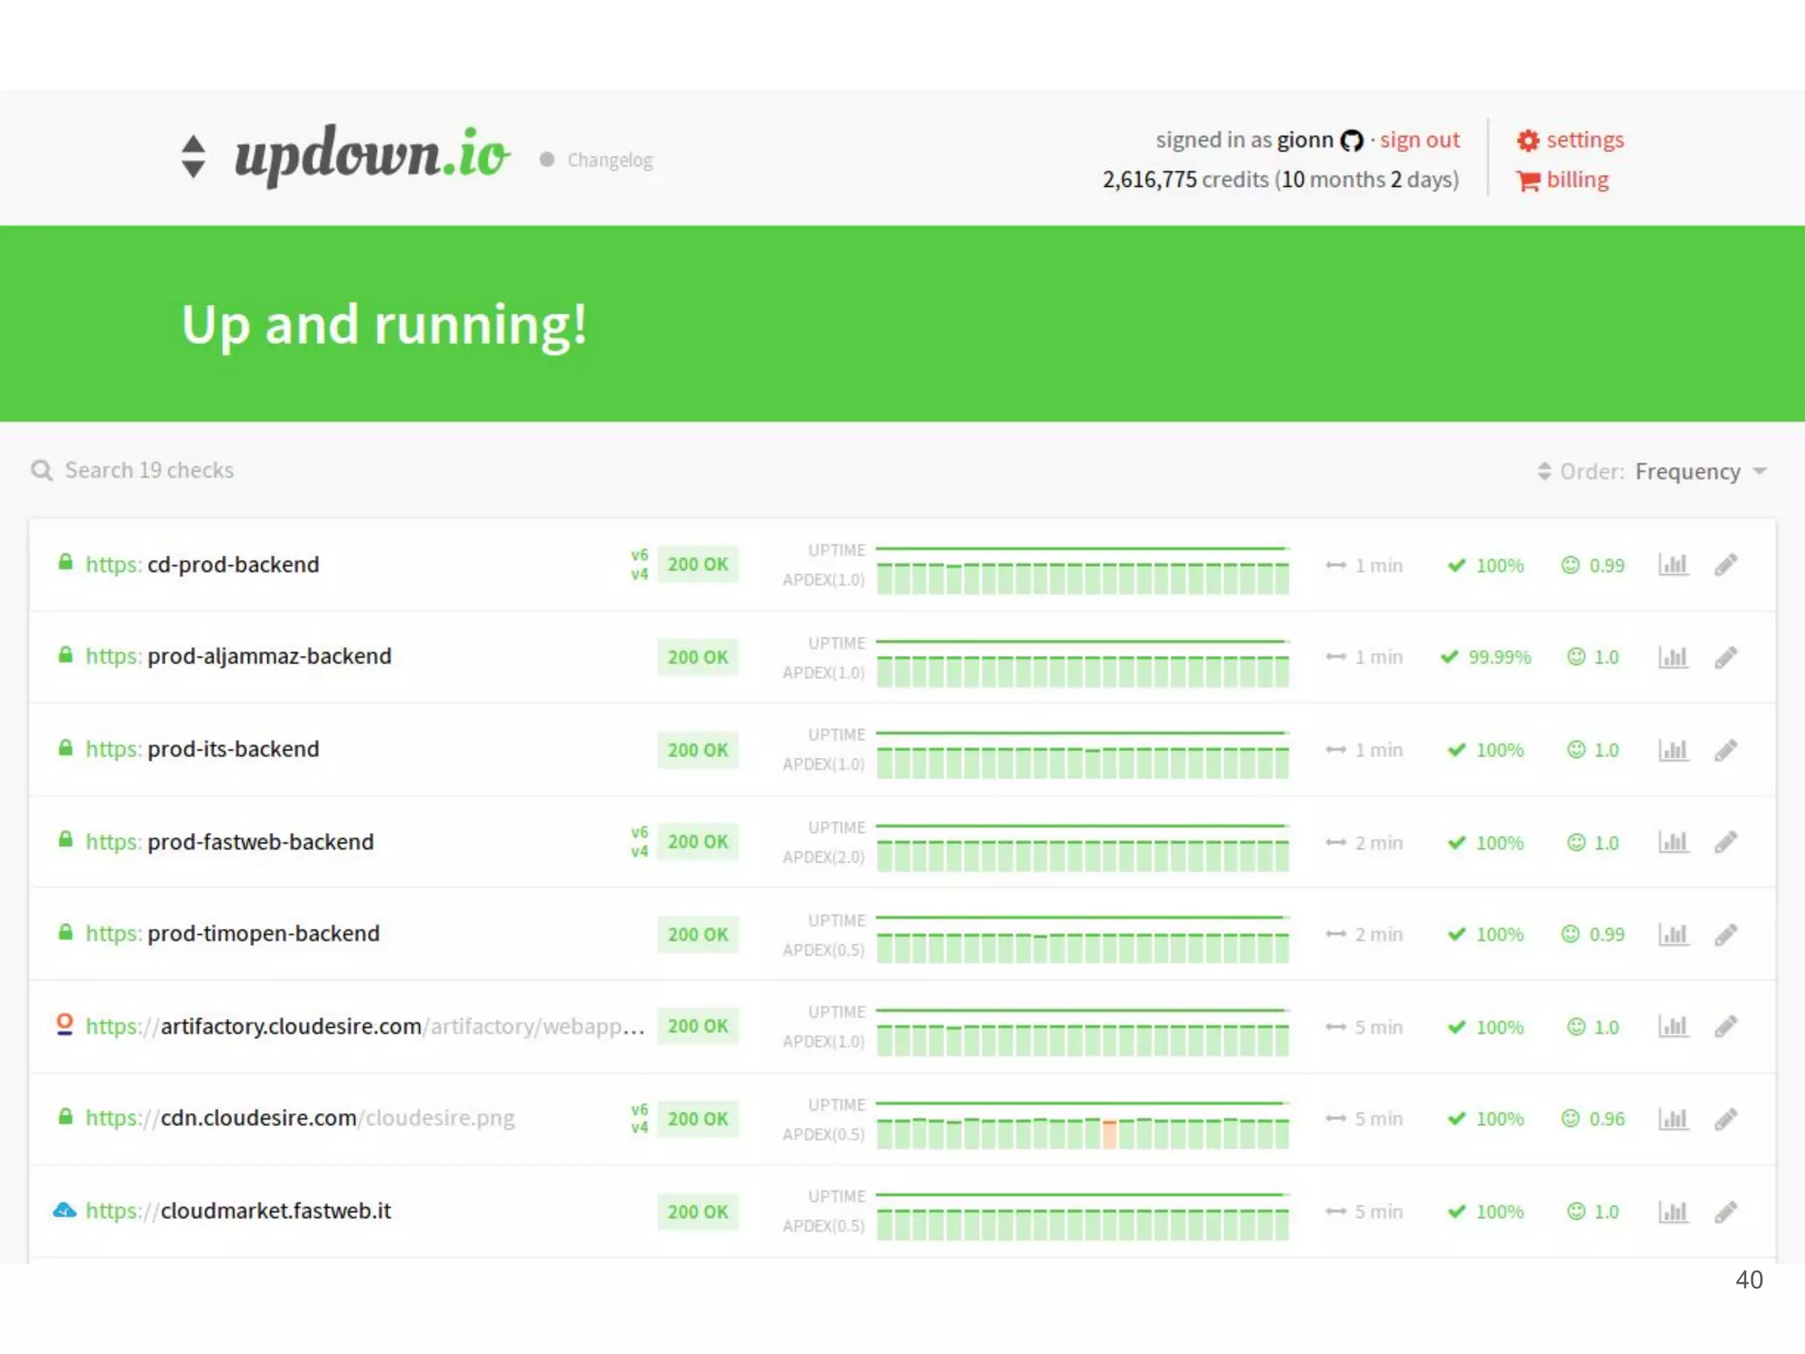
Task: Click the billing cart icon
Action: 1527,181
